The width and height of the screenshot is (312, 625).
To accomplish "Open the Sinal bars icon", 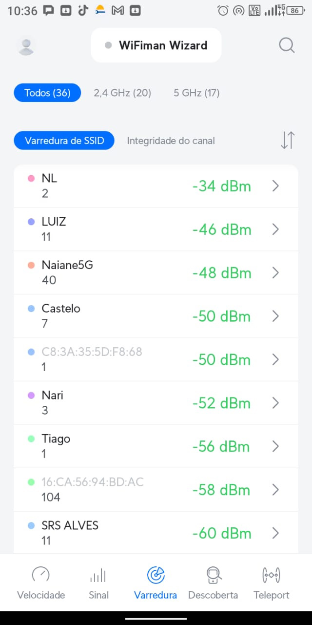I will pos(98,575).
